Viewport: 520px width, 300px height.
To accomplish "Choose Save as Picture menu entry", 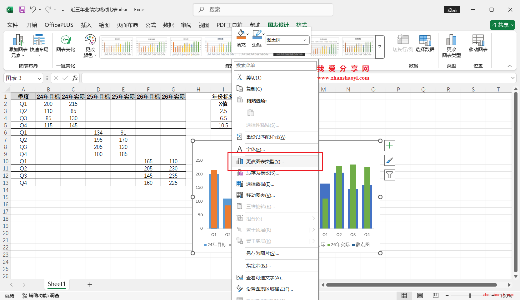I will click(x=275, y=253).
